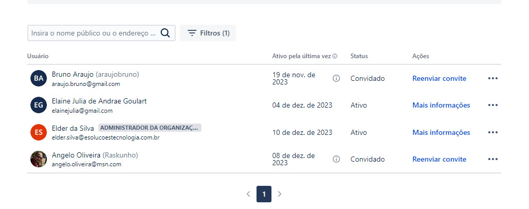Go to previous page arrow
The image size is (529, 209).
click(x=248, y=194)
